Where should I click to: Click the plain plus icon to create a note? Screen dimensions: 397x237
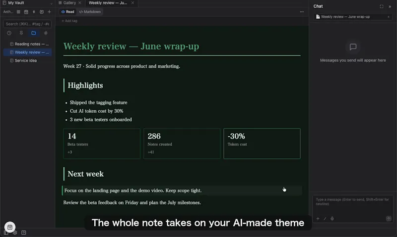point(49,12)
